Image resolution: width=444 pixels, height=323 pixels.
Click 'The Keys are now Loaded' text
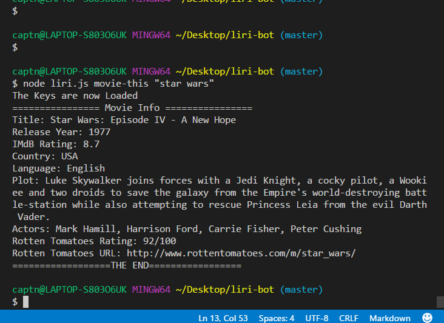[x=75, y=96]
